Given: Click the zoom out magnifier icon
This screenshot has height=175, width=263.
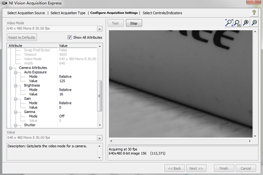Looking at the screenshot, I should 254,23.
